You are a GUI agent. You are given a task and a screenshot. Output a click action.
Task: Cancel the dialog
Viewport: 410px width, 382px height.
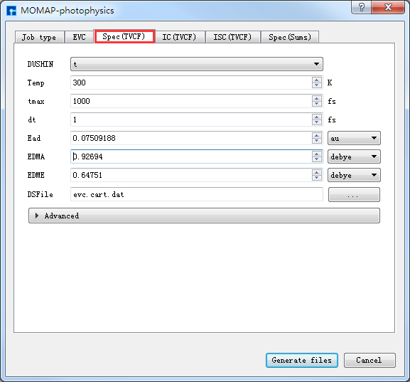click(369, 360)
